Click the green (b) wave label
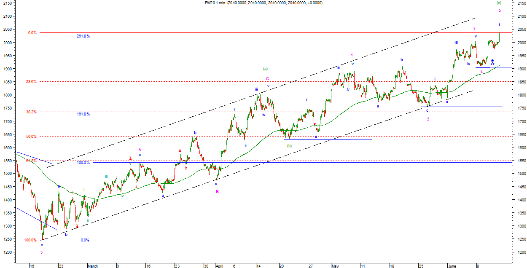527x268 pixels. (289, 146)
